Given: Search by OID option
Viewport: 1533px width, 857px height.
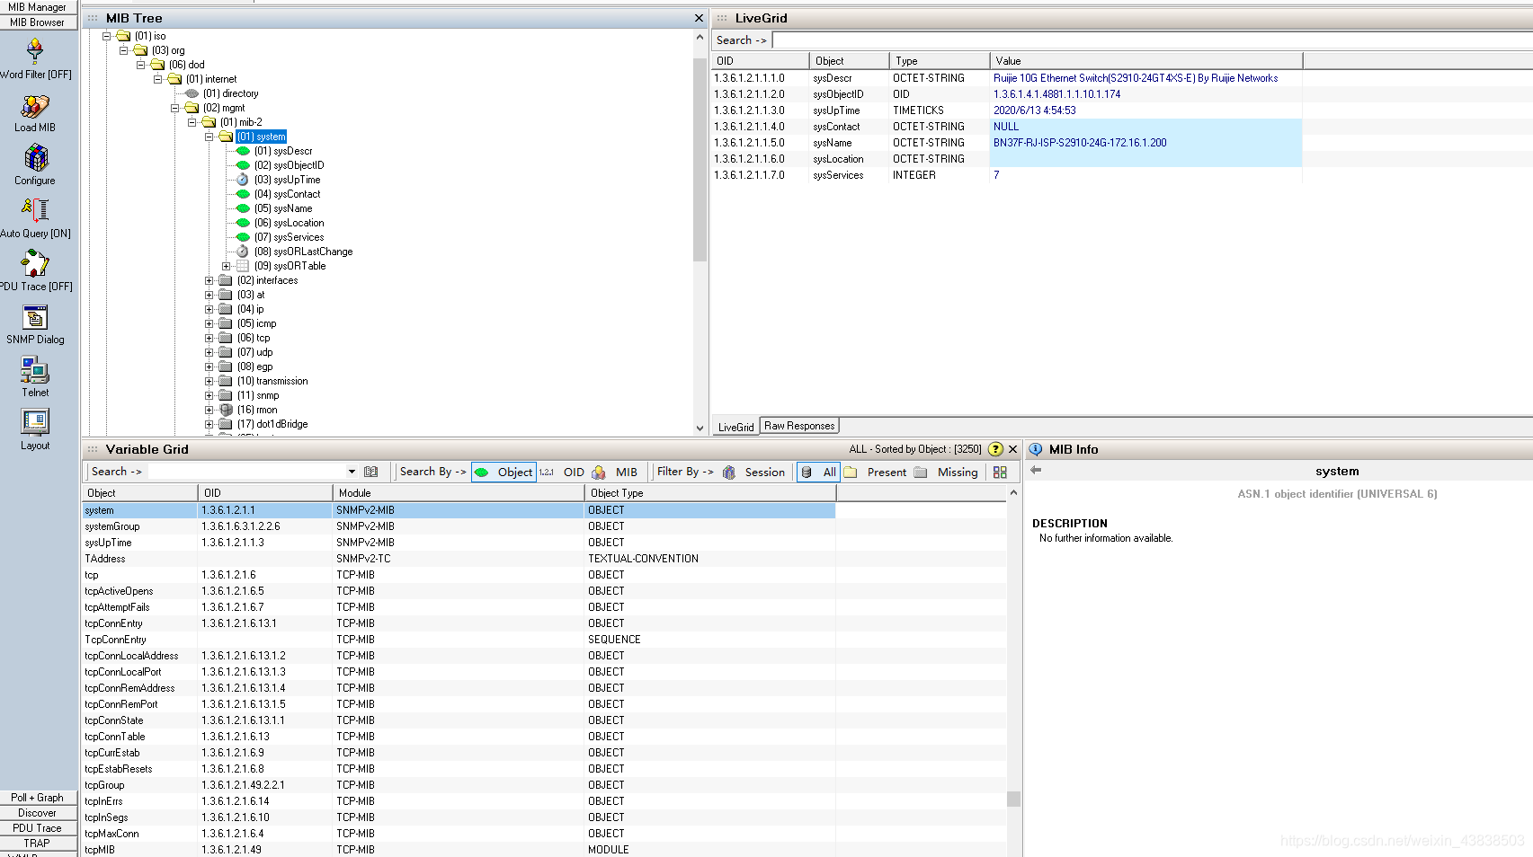Looking at the screenshot, I should 562,472.
